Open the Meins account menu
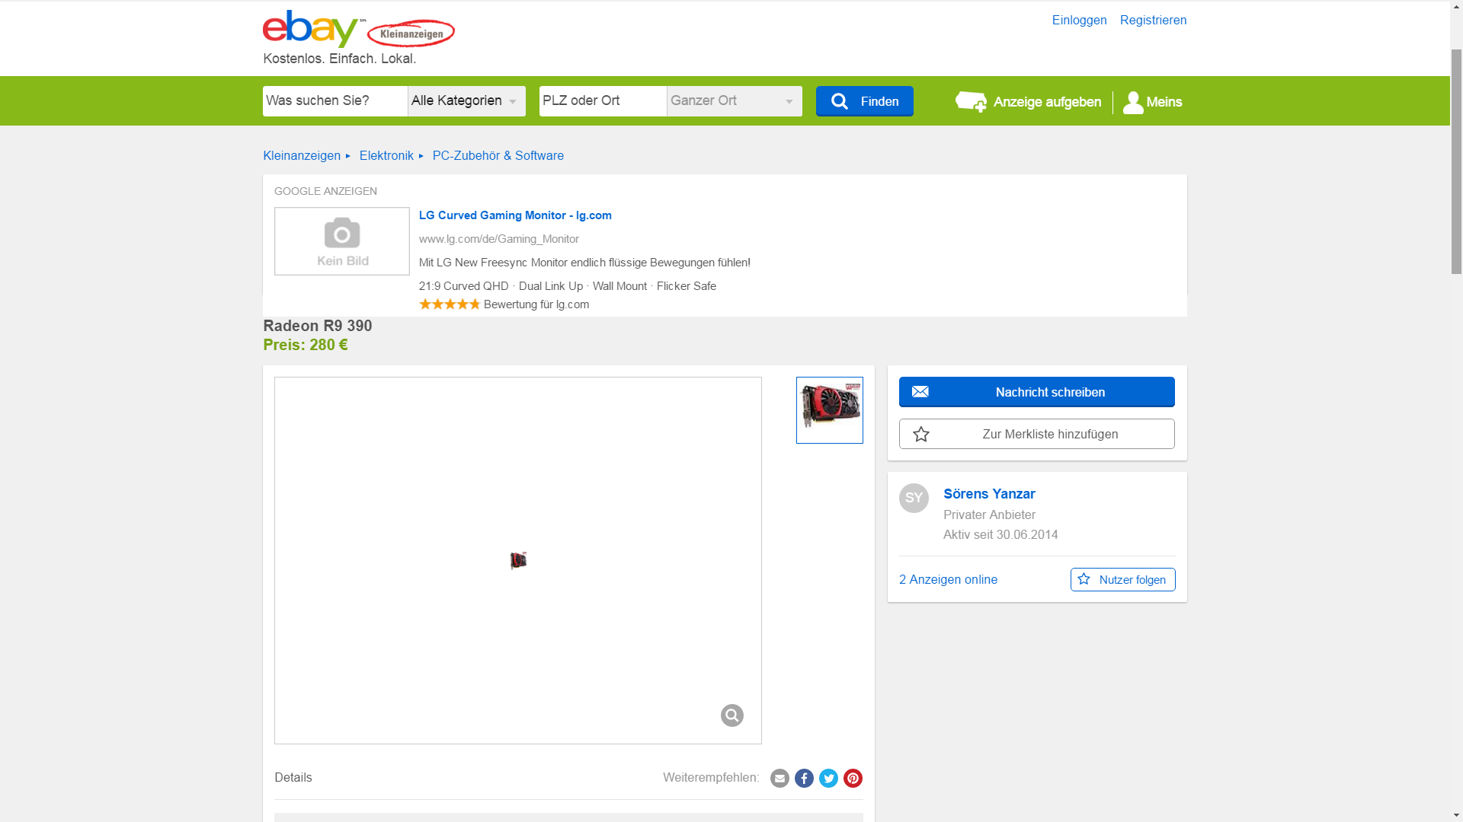This screenshot has width=1463, height=822. [x=1153, y=102]
